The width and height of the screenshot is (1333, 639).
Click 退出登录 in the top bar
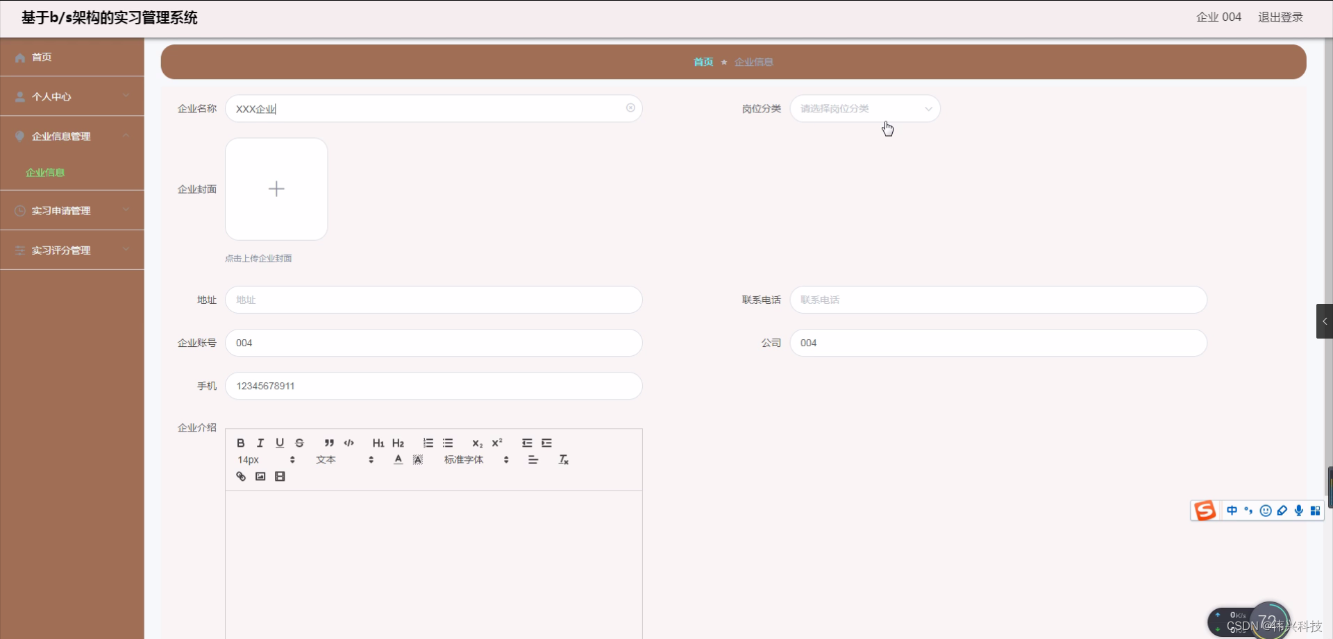(1280, 17)
